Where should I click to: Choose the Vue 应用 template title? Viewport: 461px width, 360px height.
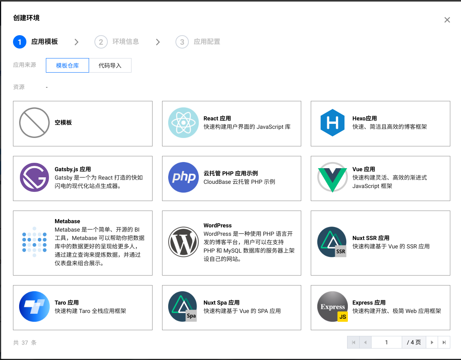364,169
